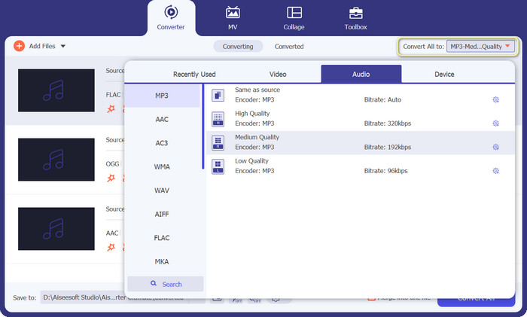Viewport: 527px width, 317px height.
Task: Open settings gear for High Quality preset
Action: pyautogui.click(x=495, y=123)
